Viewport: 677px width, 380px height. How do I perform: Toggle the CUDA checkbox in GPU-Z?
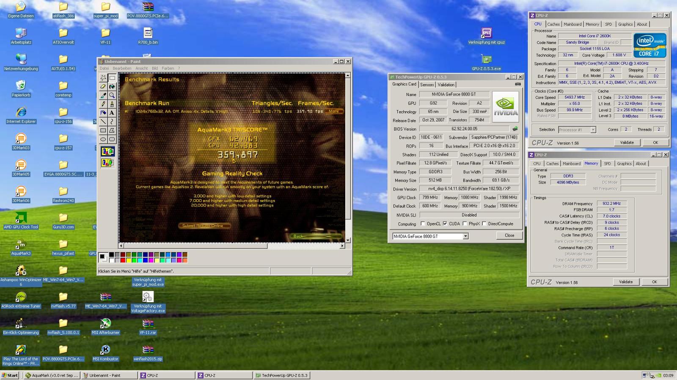click(x=445, y=224)
